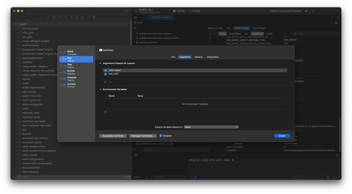Open the Find navigator magnifier icon
This screenshot has height=194, width=352.
[x=66, y=17]
